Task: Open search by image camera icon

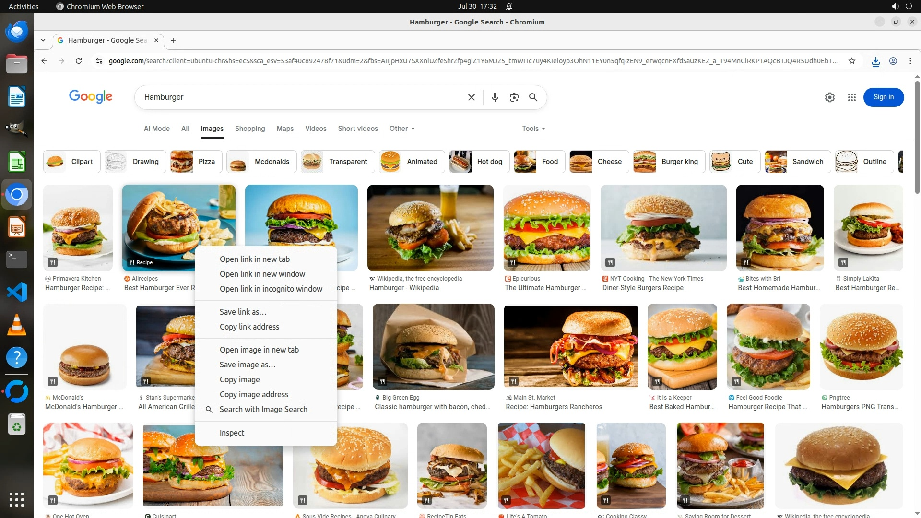Action: [x=514, y=97]
